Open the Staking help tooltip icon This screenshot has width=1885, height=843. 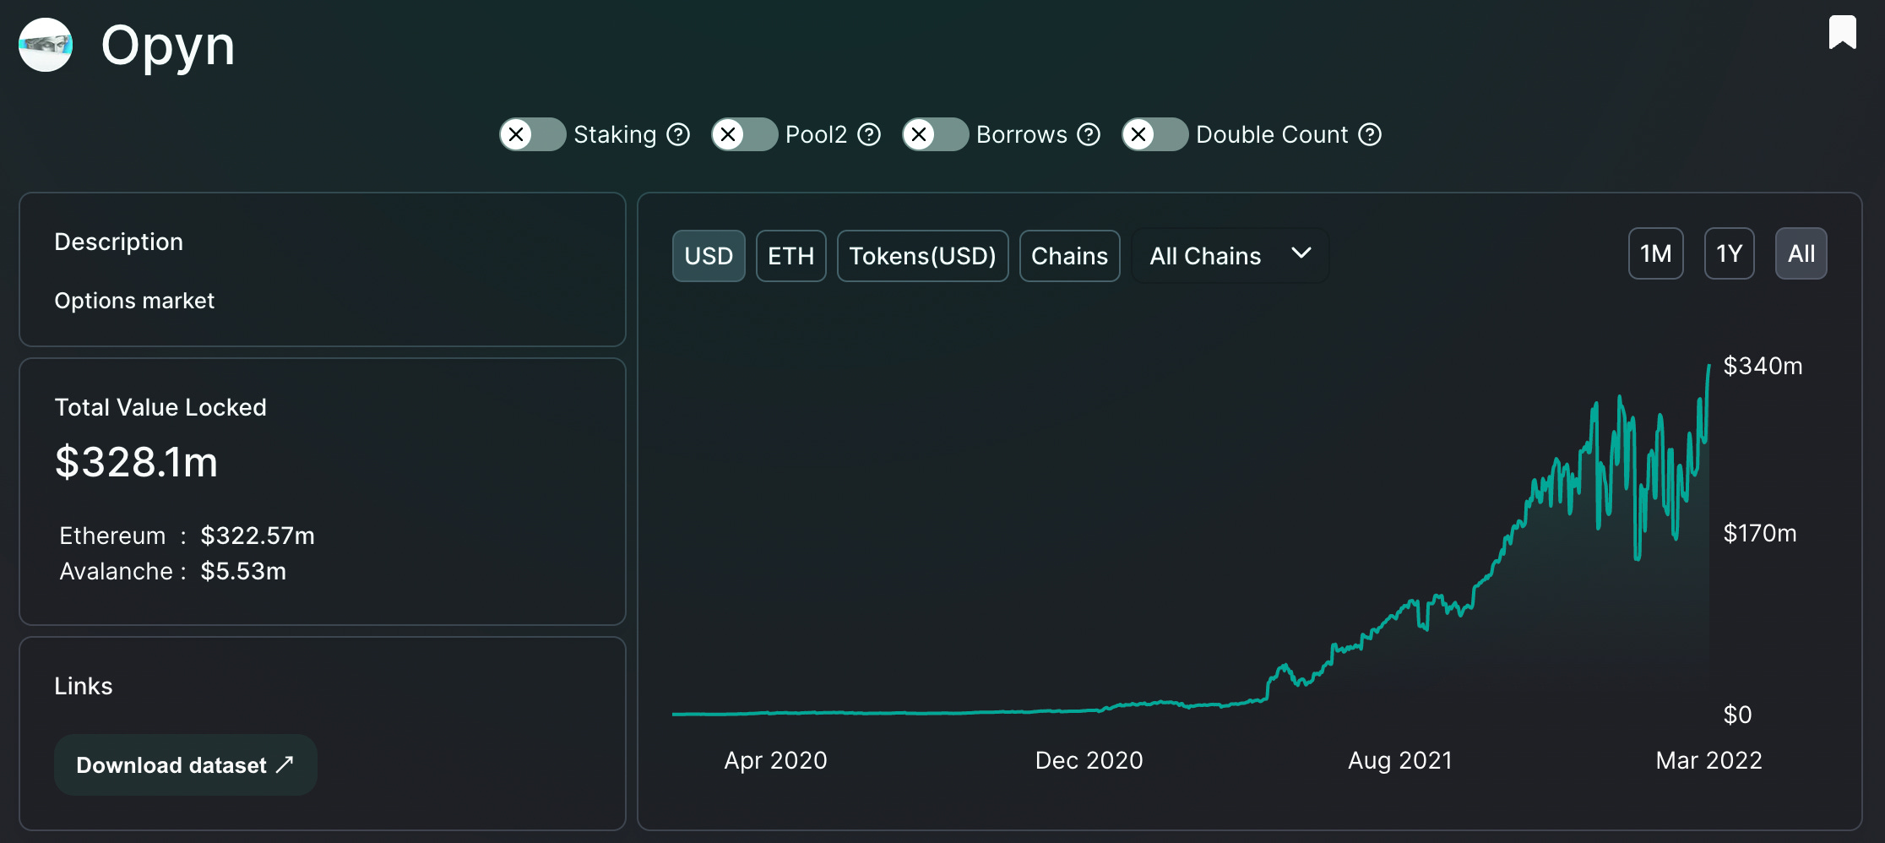(678, 134)
